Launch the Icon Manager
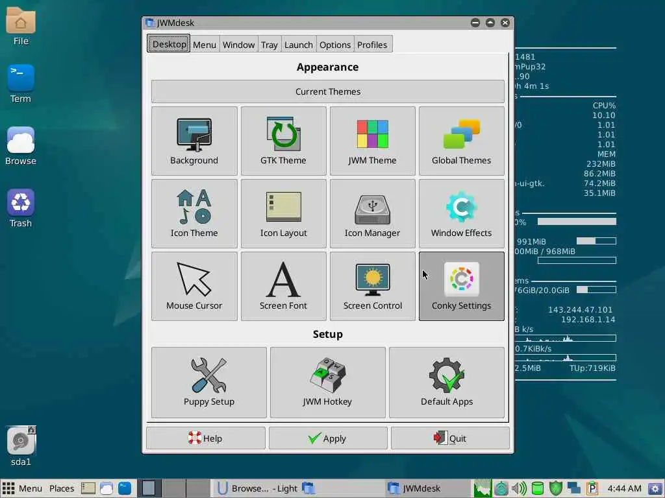The width and height of the screenshot is (665, 498). click(372, 213)
